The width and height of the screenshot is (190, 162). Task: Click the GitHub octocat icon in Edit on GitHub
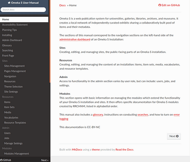pyautogui.click(x=159, y=5)
